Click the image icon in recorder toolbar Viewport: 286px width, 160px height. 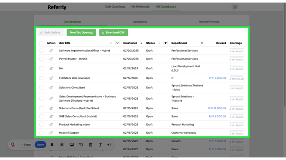[72, 145]
